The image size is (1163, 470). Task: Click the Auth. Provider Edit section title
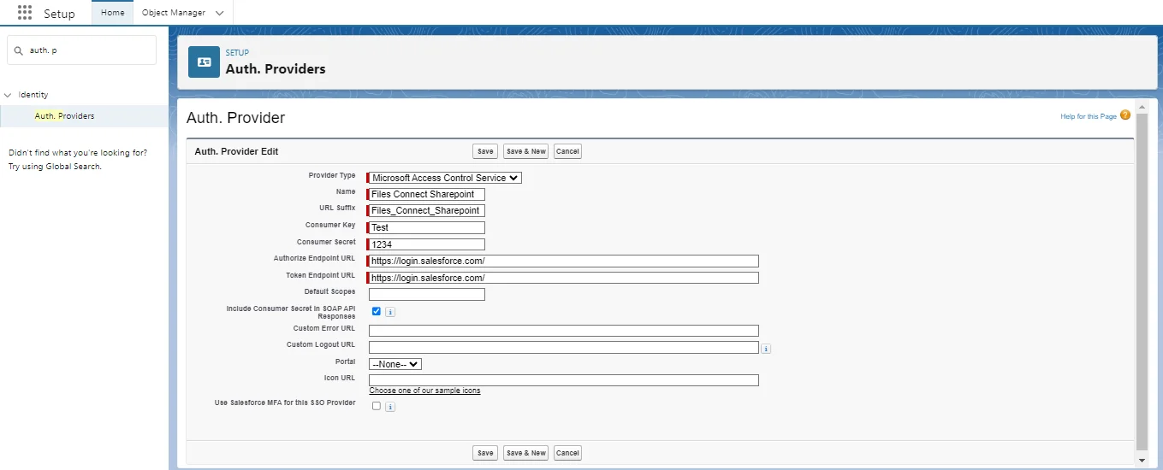pos(236,151)
